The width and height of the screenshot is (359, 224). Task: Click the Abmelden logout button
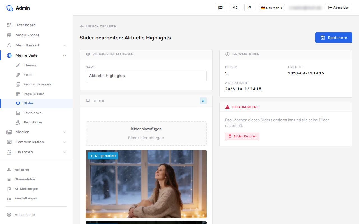pos(339,8)
